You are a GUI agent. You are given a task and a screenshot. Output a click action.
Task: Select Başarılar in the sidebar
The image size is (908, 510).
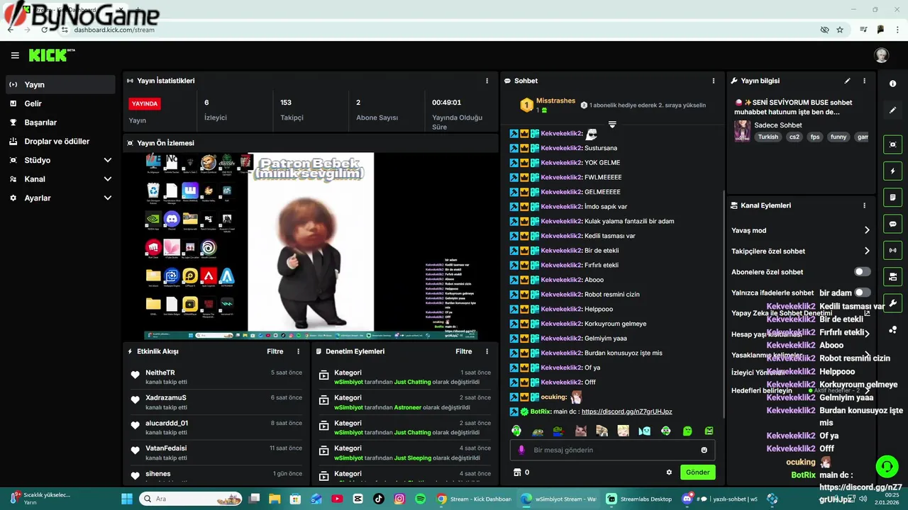(x=60, y=123)
